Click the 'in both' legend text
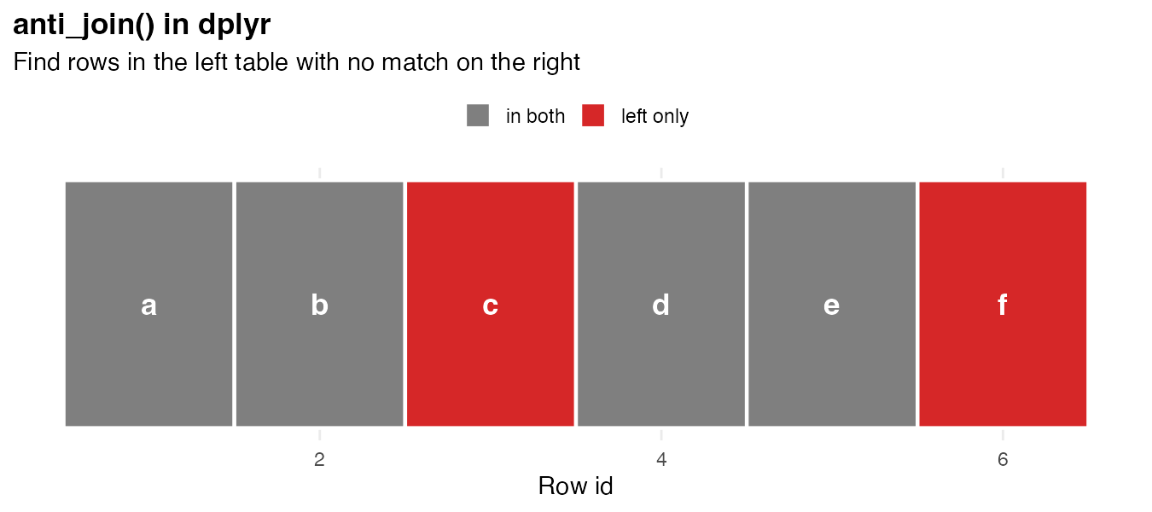Screen dimensions: 1152x512 coord(535,116)
